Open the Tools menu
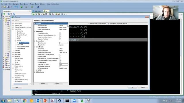The width and height of the screenshot is (184, 103). point(37,4)
